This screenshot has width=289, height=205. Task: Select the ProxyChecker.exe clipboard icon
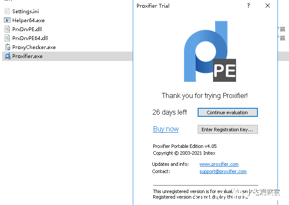tap(8, 47)
